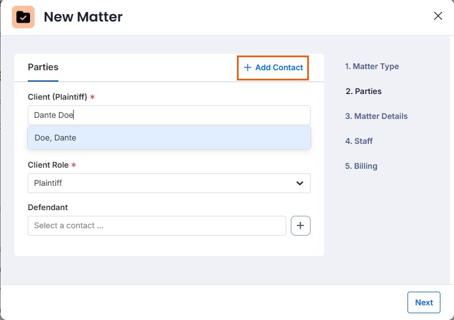
Task: Select step 2. Parties in sidebar
Action: pos(363,91)
